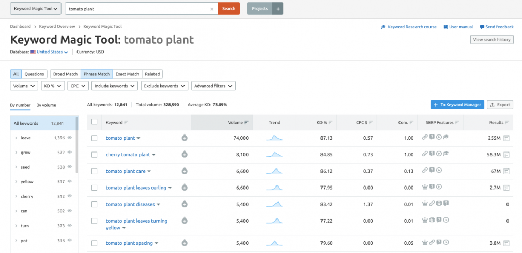This screenshot has width=522, height=253.
Task: Add 'tomato plant' keyword via plus icon
Action: 185,138
